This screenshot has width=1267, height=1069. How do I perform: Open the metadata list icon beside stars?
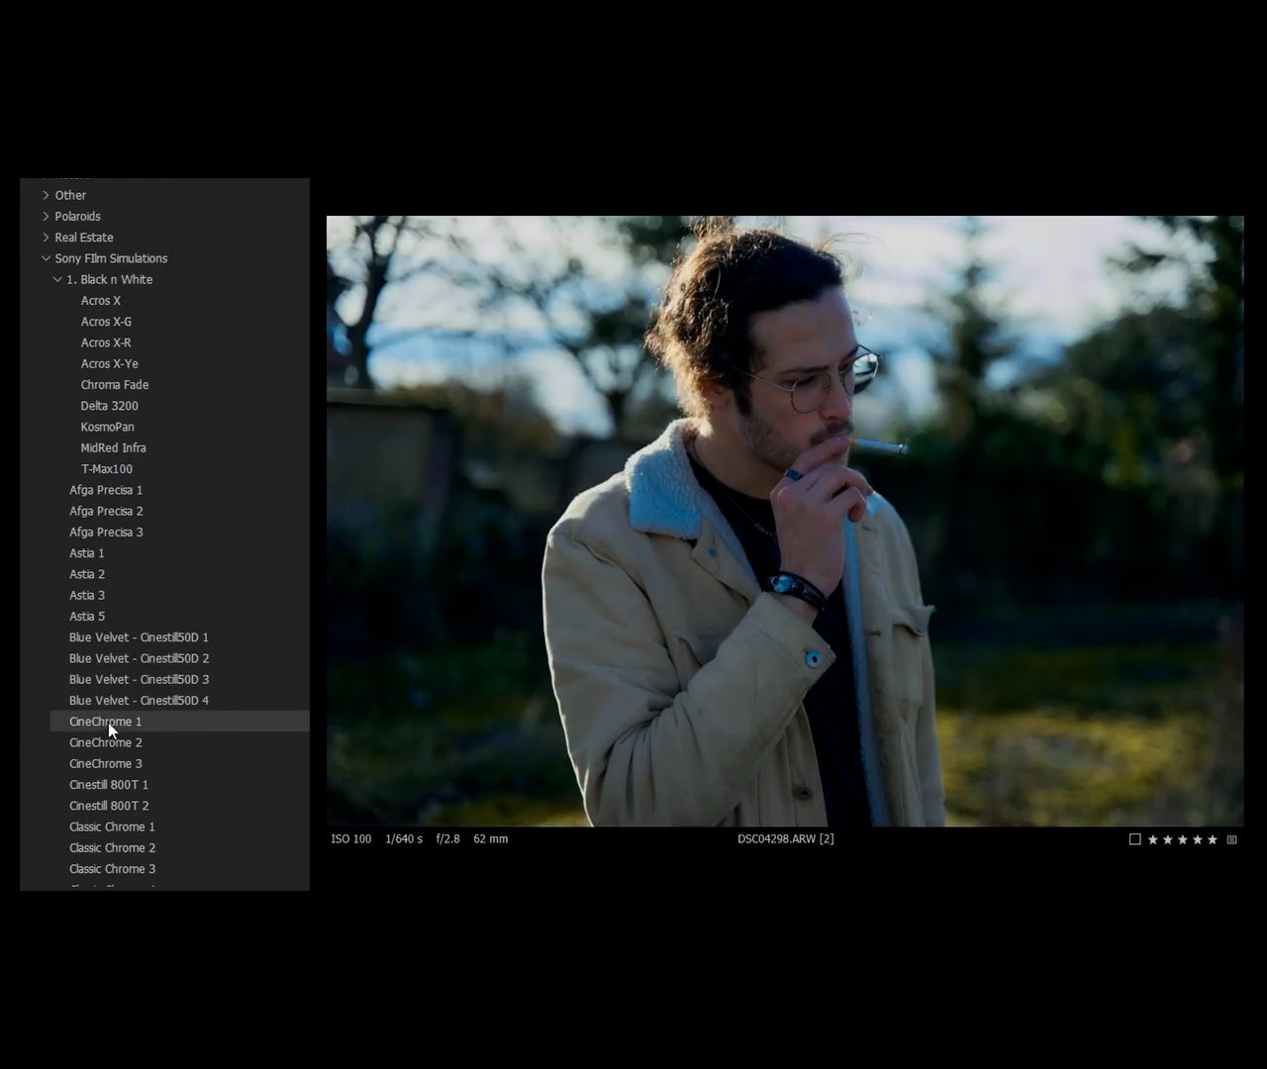(1231, 839)
